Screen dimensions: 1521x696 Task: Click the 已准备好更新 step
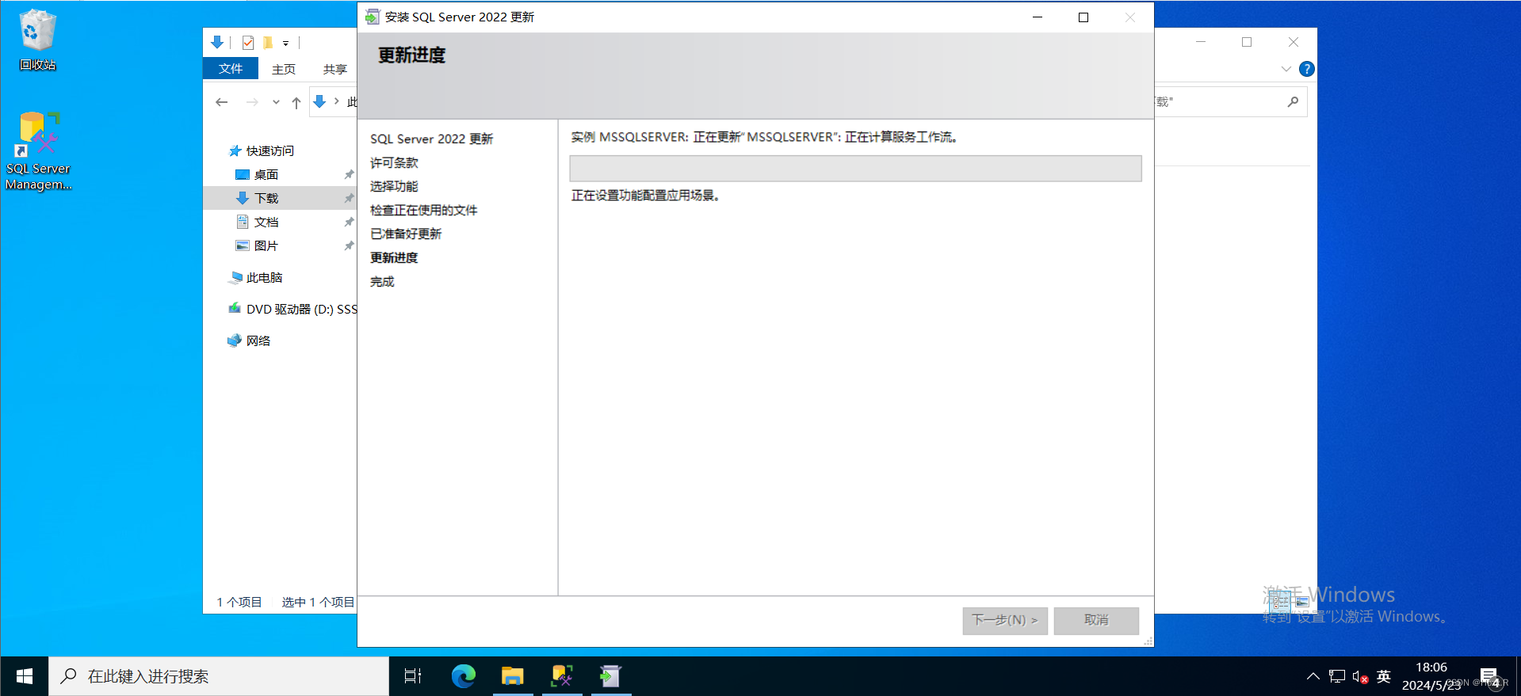[x=406, y=234]
